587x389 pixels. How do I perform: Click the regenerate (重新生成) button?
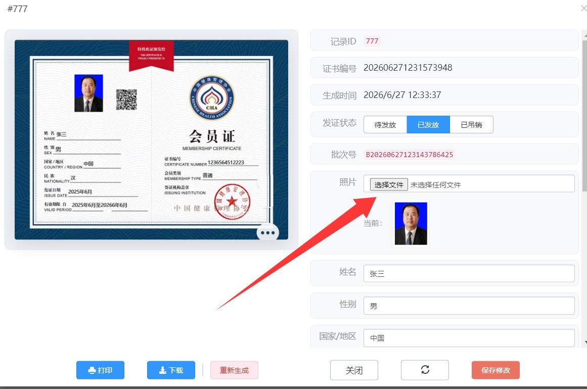[235, 370]
